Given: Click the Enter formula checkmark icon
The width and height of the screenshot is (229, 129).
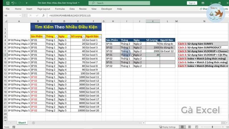Looking at the screenshot, I should click(37, 15).
